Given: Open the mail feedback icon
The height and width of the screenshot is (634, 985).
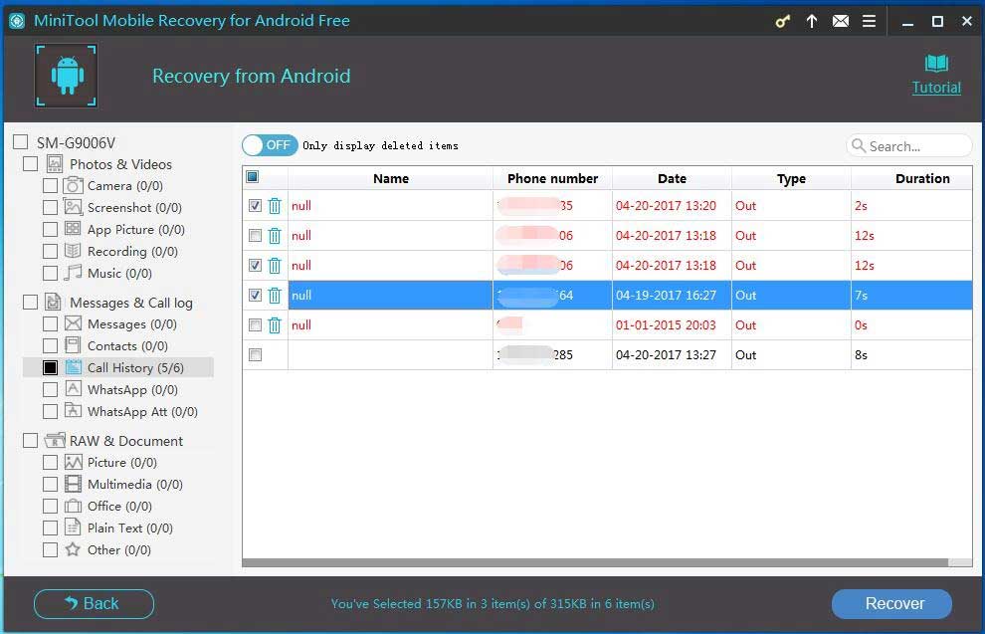Looking at the screenshot, I should click(x=841, y=21).
